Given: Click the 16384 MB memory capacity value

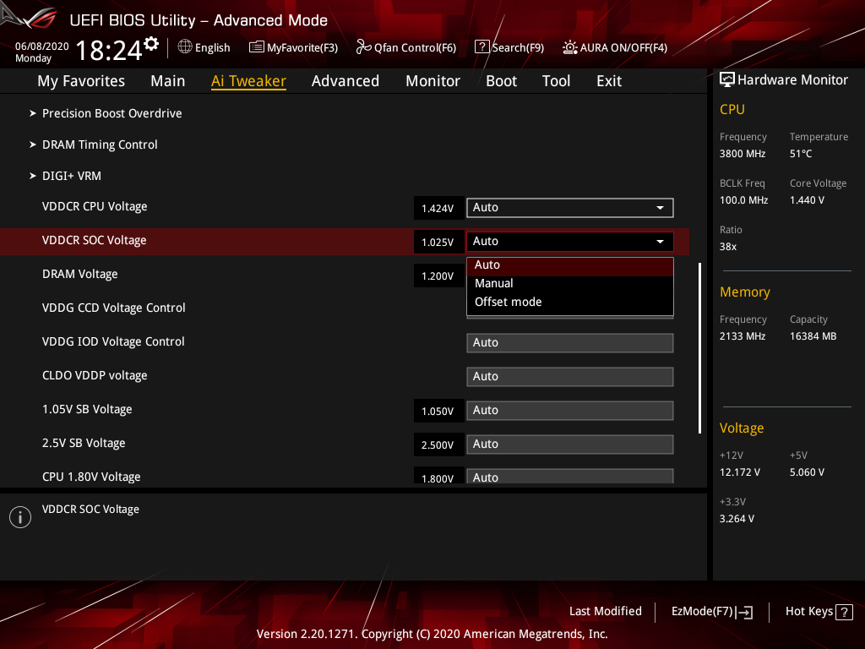Looking at the screenshot, I should point(813,336).
